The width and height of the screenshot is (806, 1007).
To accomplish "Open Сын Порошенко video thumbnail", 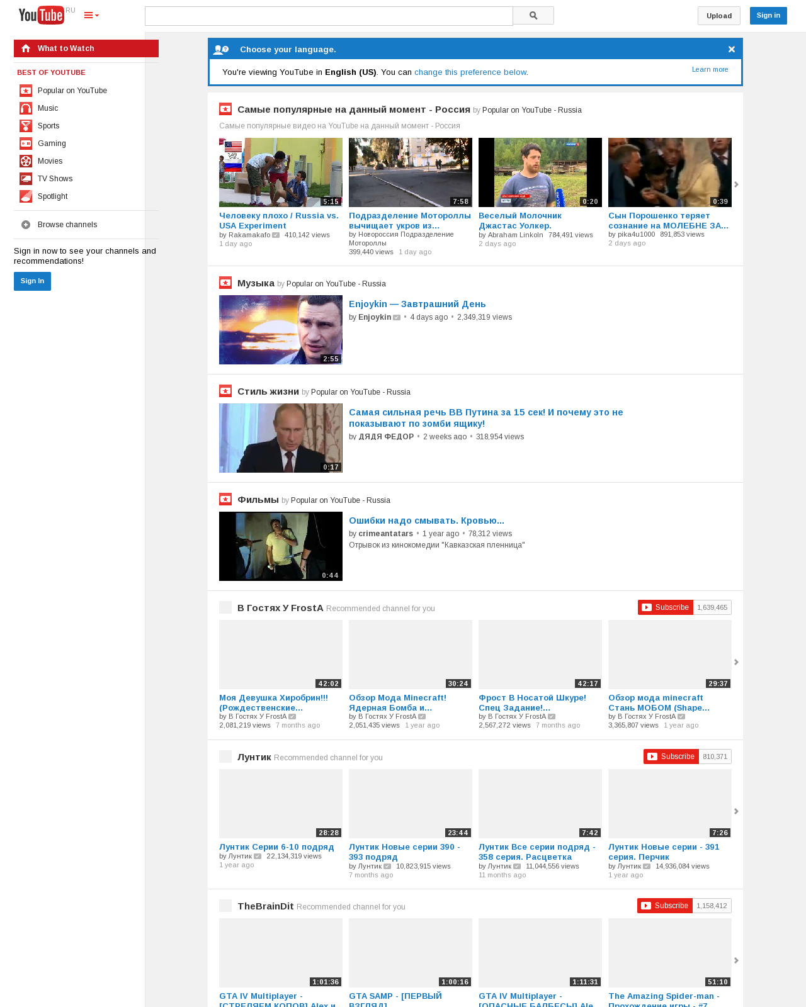I will click(670, 172).
